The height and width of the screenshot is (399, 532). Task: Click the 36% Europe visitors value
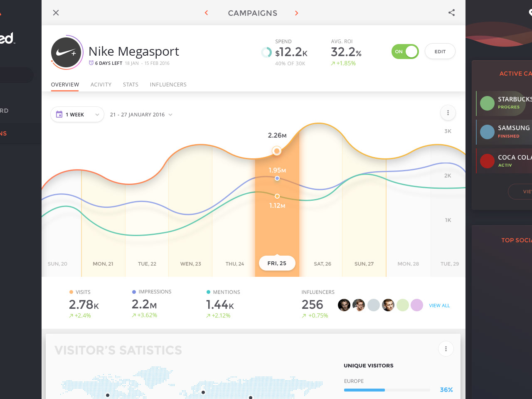446,390
